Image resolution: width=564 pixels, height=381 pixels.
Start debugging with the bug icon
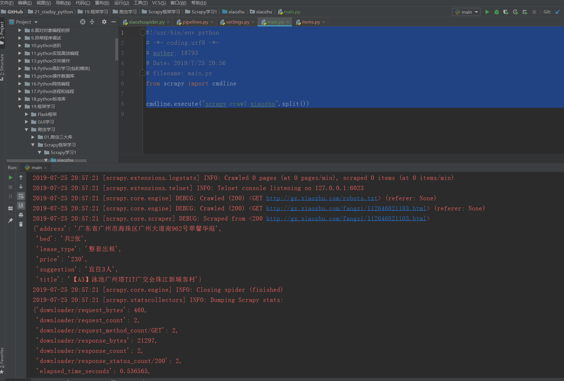pos(497,12)
